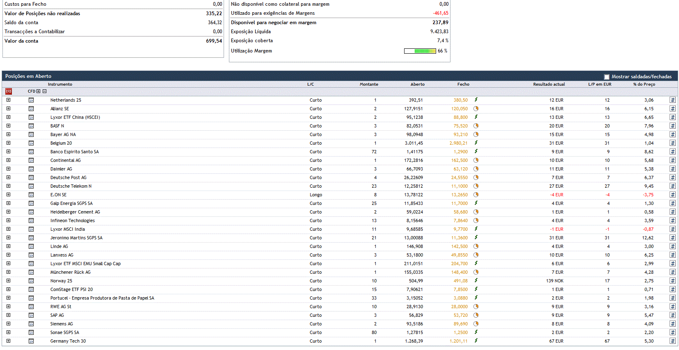This screenshot has width=679, height=350.
Task: Click the clock status icon for BASF N
Action: pyautogui.click(x=476, y=126)
